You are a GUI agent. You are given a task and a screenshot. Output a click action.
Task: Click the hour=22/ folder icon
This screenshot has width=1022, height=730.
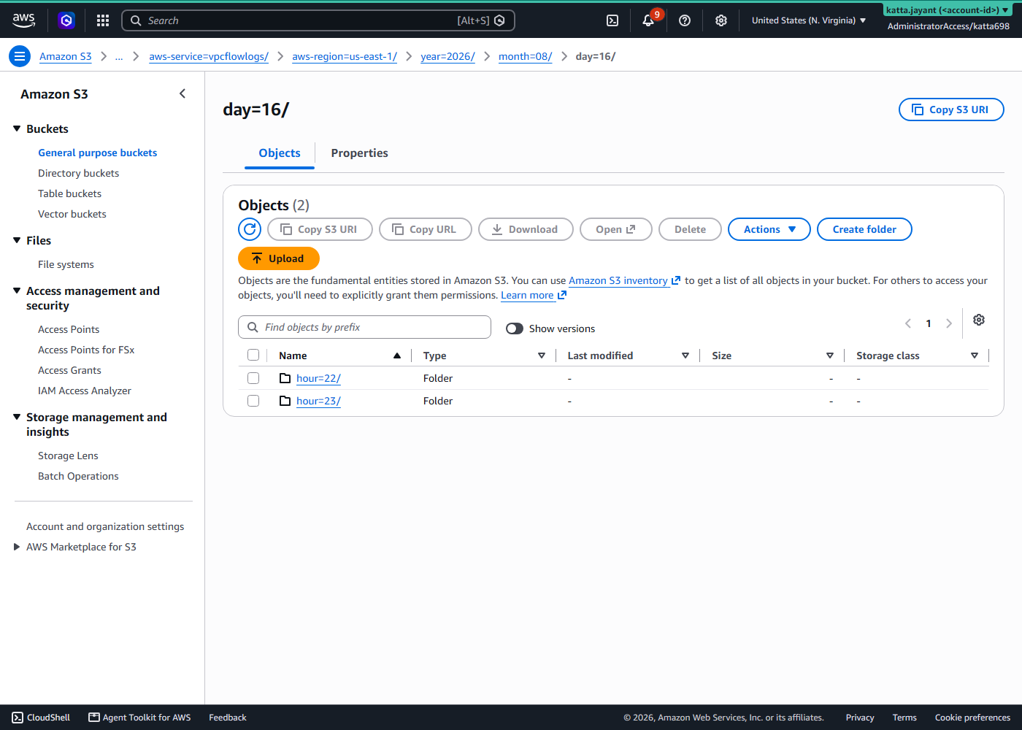[285, 378]
